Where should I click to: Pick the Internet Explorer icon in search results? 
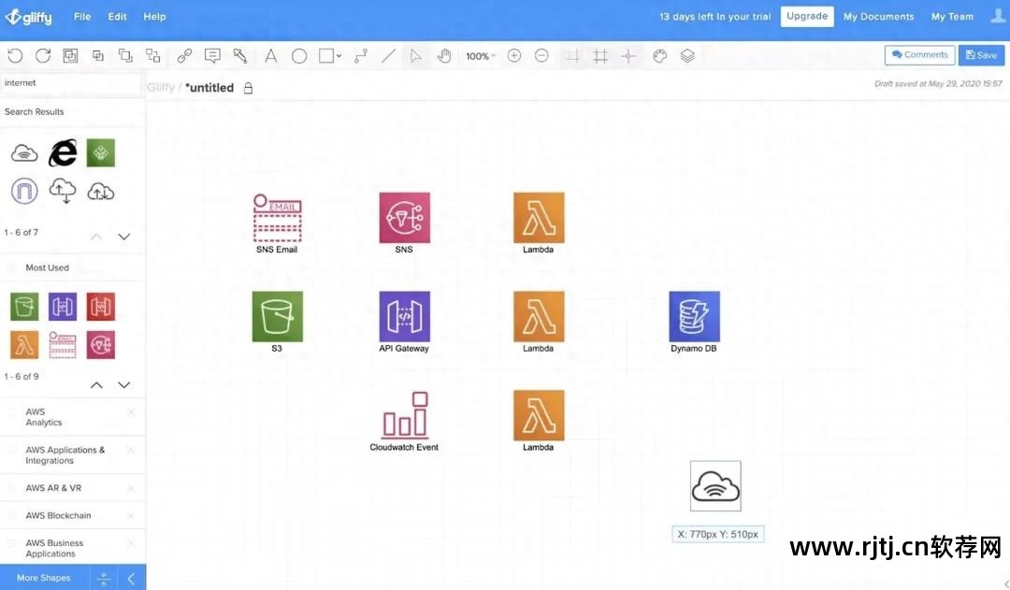(63, 153)
